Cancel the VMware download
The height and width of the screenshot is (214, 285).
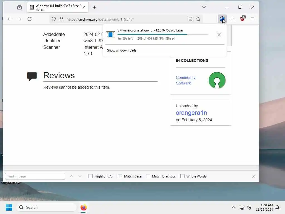click(x=219, y=34)
